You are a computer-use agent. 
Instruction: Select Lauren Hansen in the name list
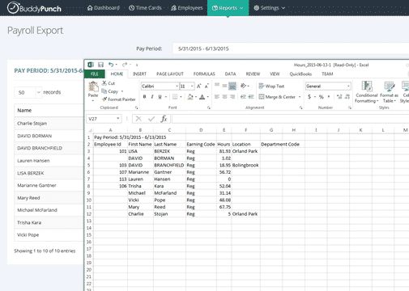[x=33, y=161]
